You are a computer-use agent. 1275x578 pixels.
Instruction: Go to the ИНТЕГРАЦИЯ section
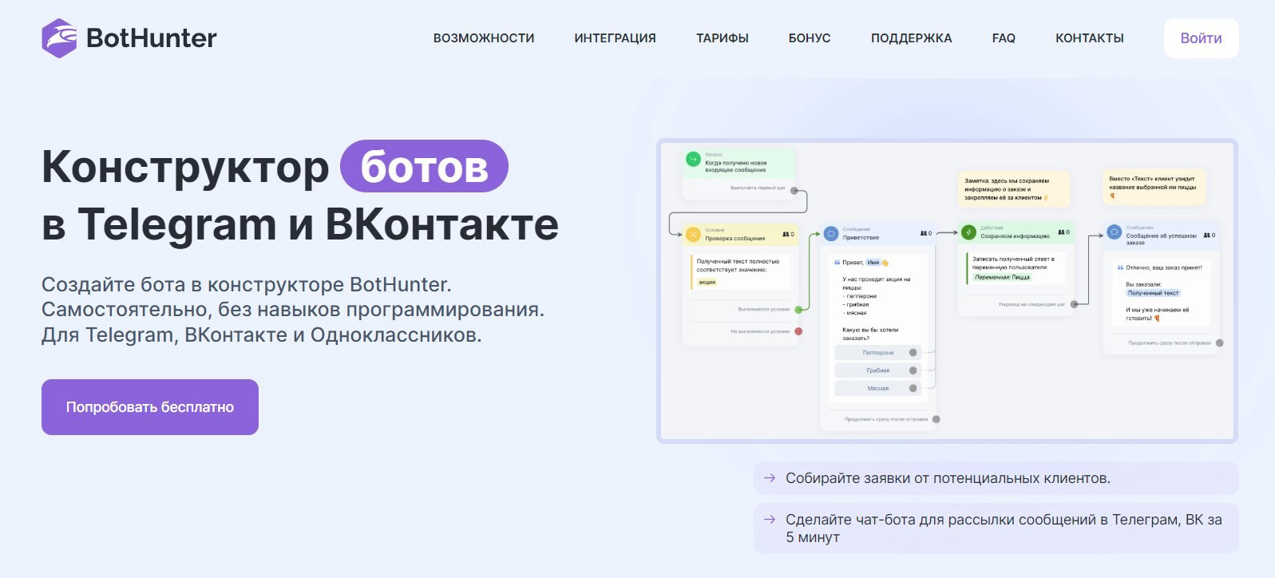[615, 38]
